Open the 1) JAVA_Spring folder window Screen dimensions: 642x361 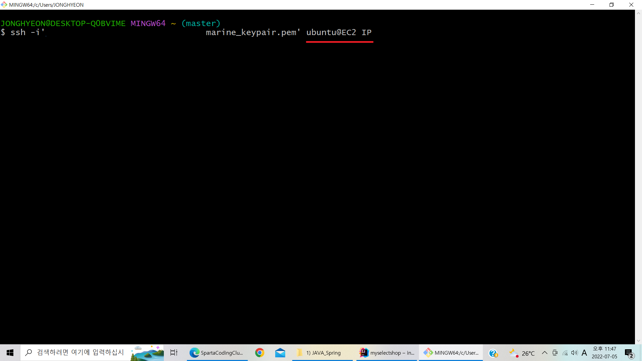[x=322, y=353]
